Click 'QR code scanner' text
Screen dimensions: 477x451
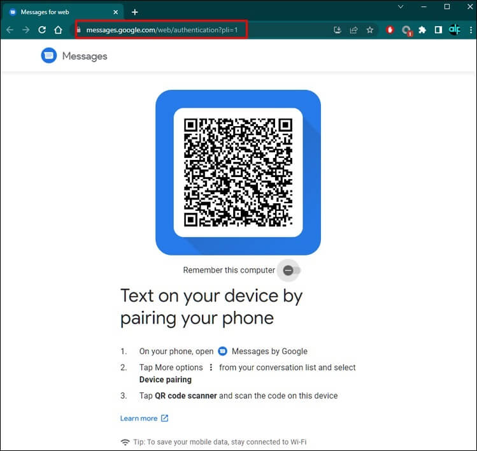coord(186,396)
